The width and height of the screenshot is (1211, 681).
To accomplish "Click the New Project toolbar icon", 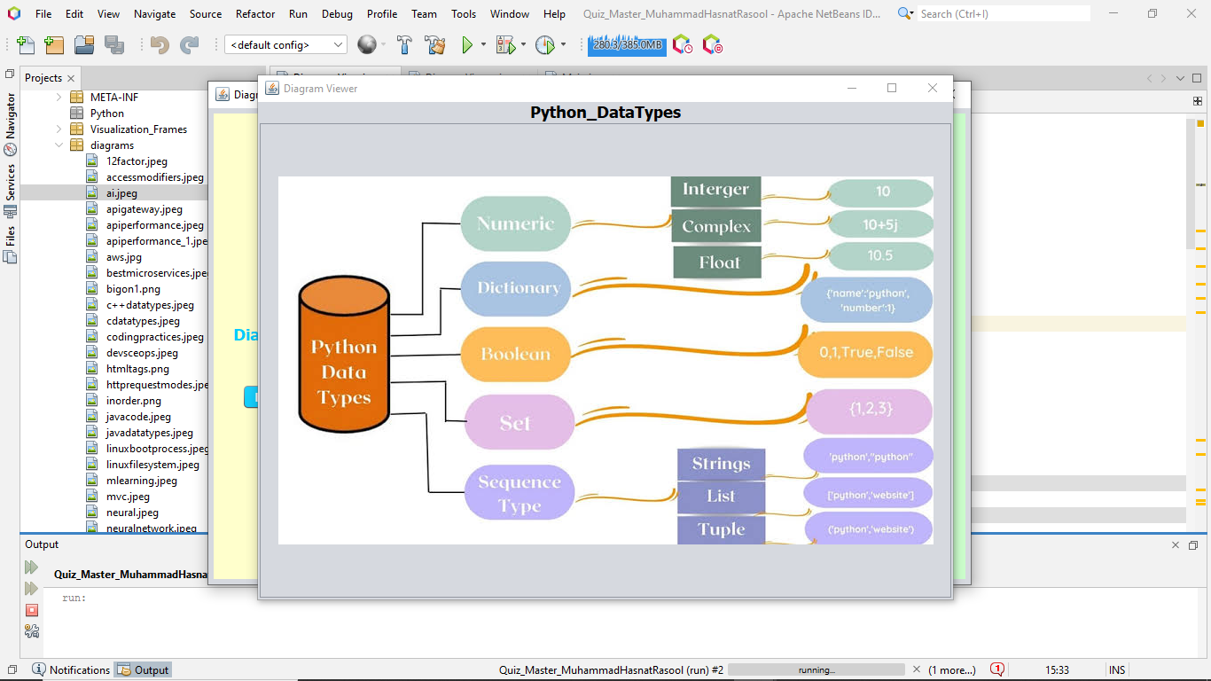I will click(54, 45).
